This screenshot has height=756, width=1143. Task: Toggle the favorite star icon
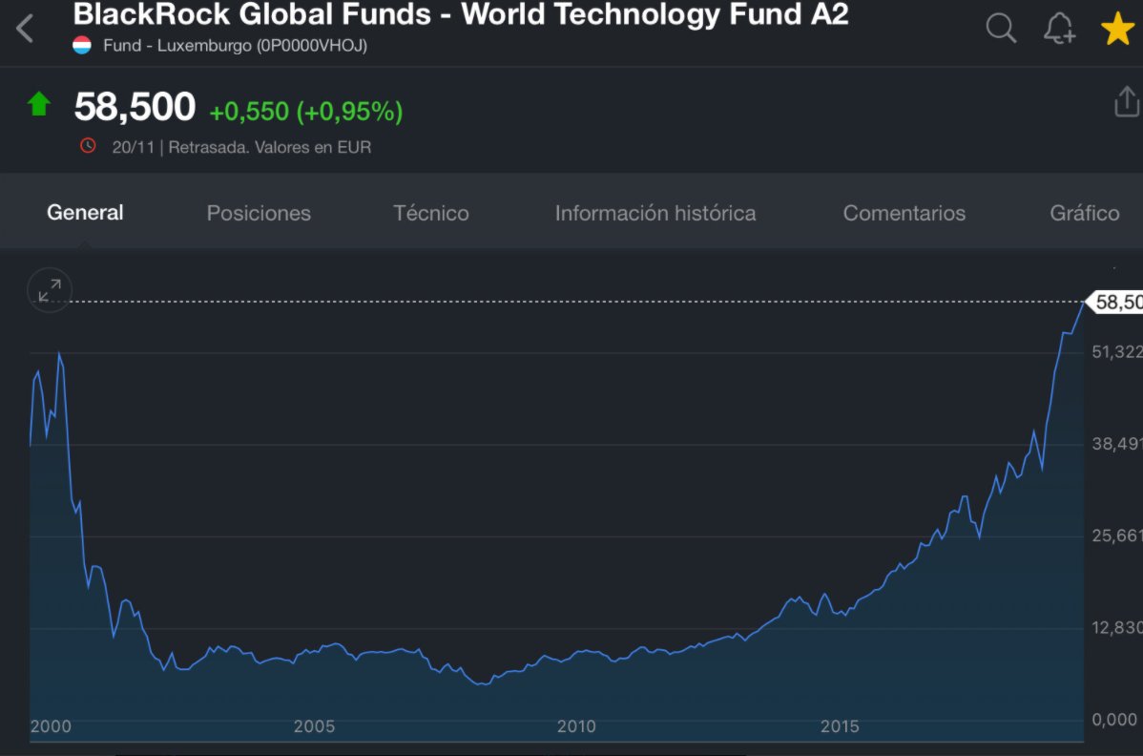pos(1117,30)
